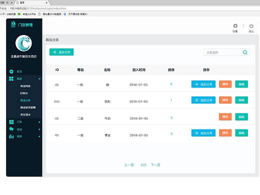Add subcategory on the 零食 row
This screenshot has width=260, height=195.
(x=203, y=133)
